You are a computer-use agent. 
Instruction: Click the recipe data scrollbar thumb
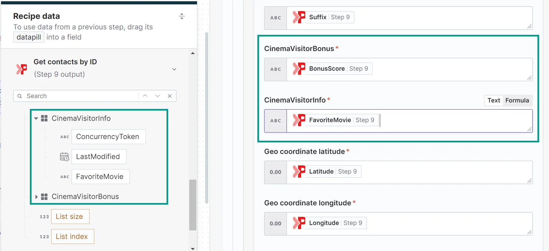click(193, 205)
